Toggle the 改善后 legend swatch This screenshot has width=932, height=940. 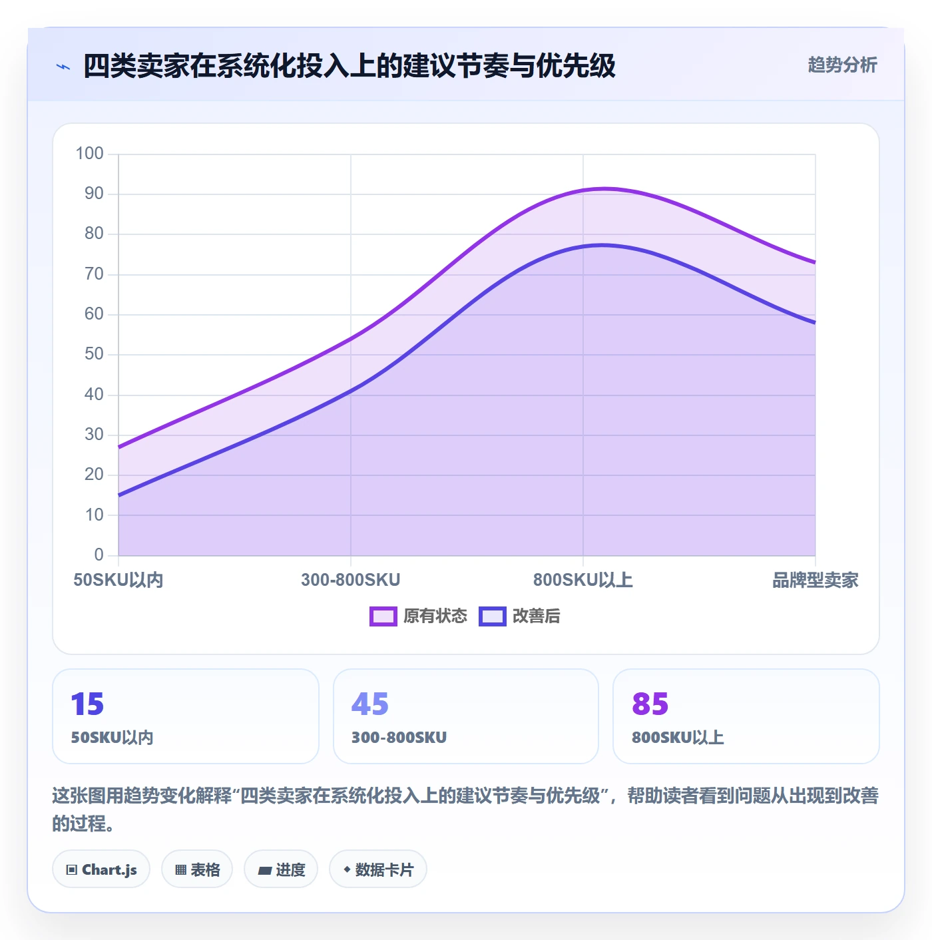click(493, 616)
